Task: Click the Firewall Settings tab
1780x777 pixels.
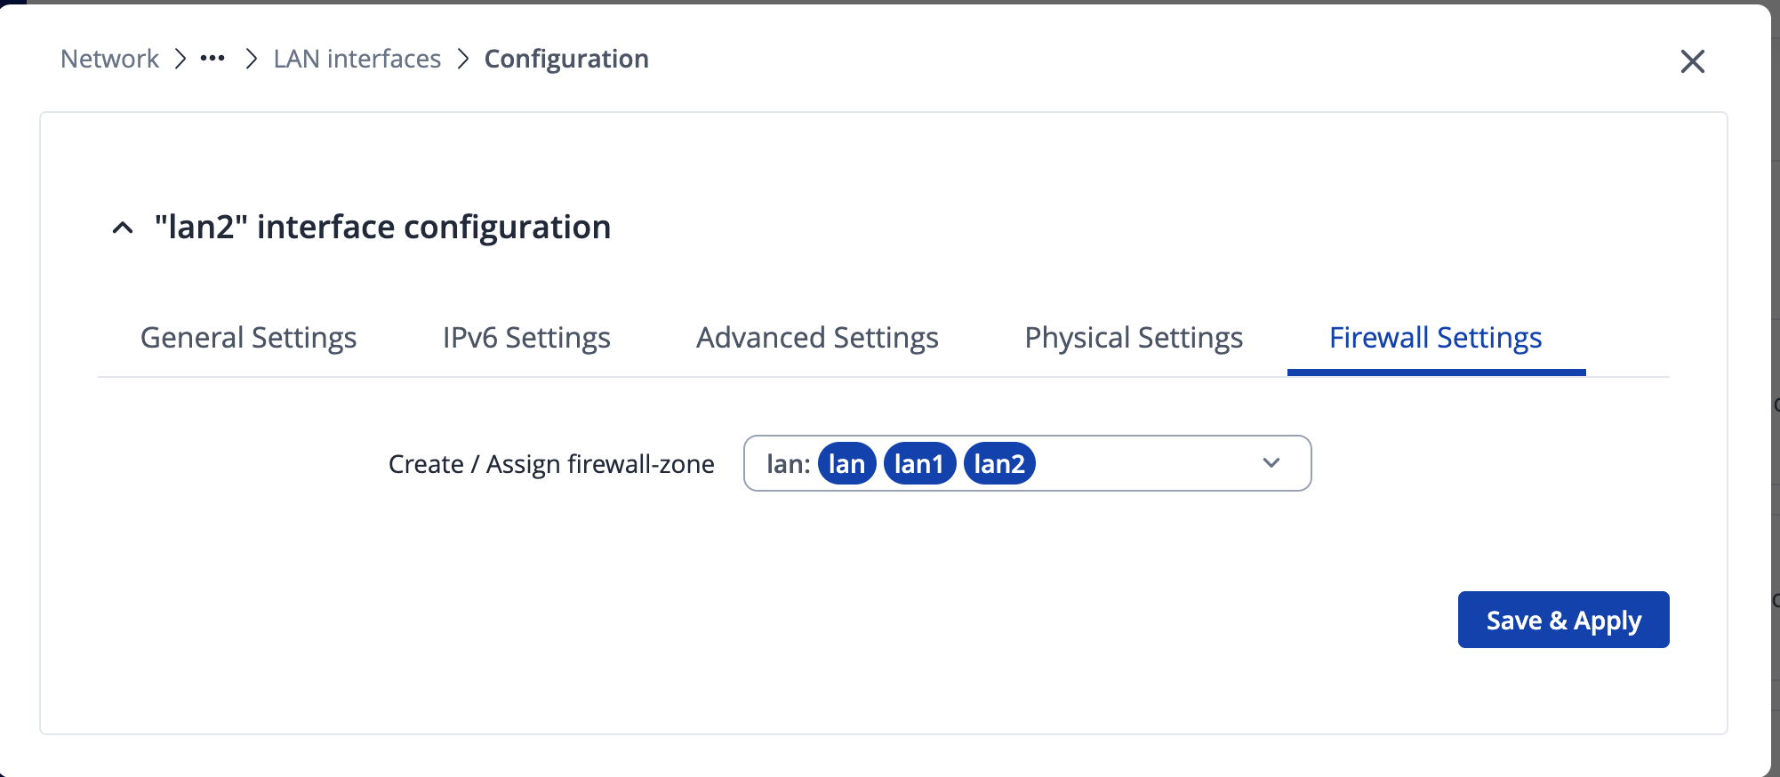Action: point(1435,338)
